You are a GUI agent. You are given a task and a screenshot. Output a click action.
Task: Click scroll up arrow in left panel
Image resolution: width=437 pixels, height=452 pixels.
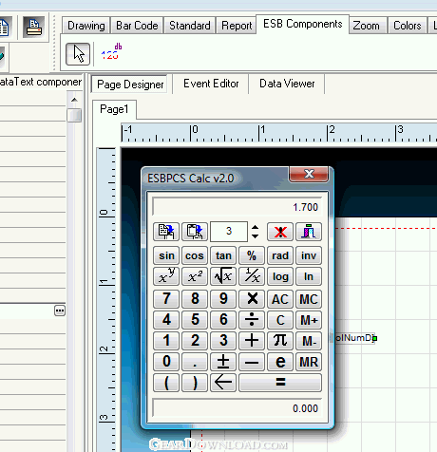(x=74, y=100)
